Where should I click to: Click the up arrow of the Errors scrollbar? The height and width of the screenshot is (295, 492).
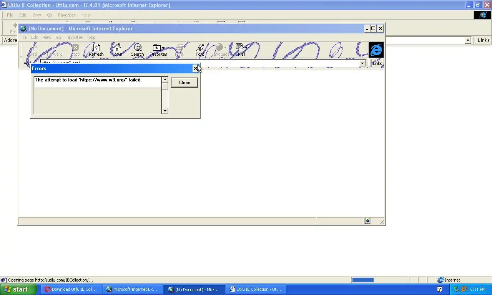tap(165, 80)
